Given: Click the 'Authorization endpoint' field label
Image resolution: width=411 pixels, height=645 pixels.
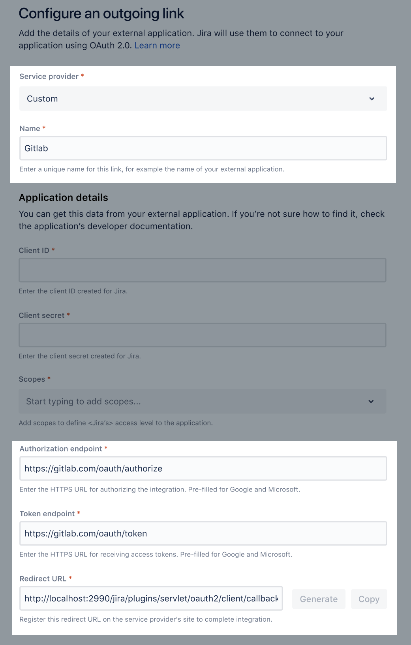Looking at the screenshot, I should tap(61, 449).
